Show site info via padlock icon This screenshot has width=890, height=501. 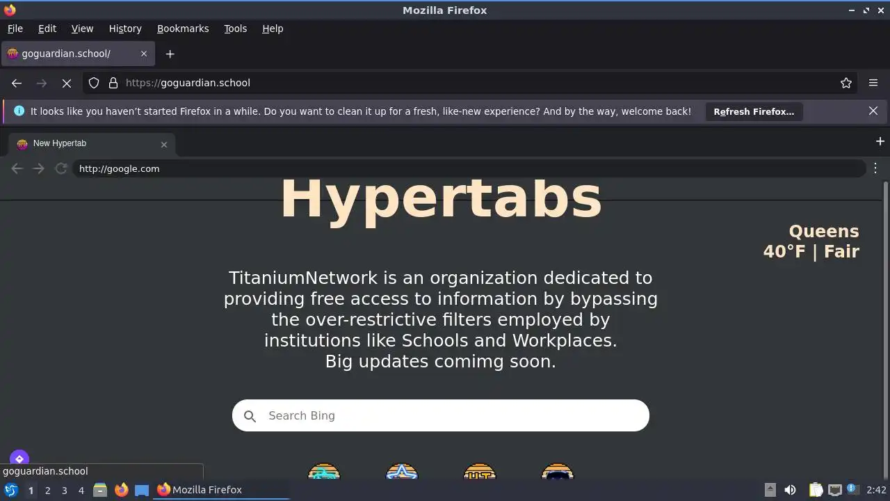(x=113, y=83)
